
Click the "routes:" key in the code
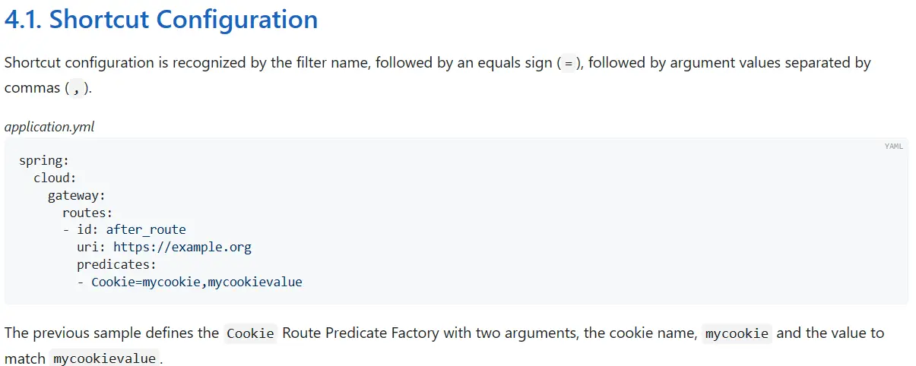[87, 213]
